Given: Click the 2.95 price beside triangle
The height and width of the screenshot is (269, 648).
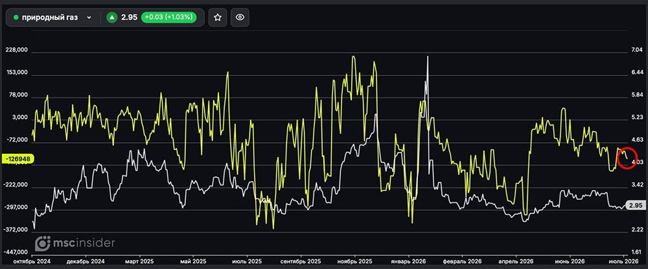Looking at the screenshot, I should [129, 17].
